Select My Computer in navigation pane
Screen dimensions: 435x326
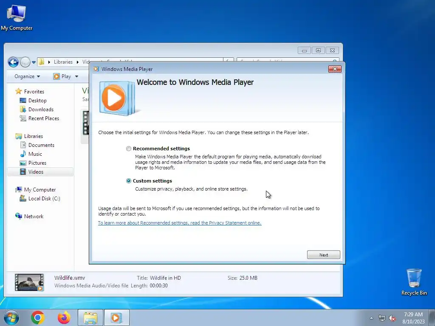point(40,190)
